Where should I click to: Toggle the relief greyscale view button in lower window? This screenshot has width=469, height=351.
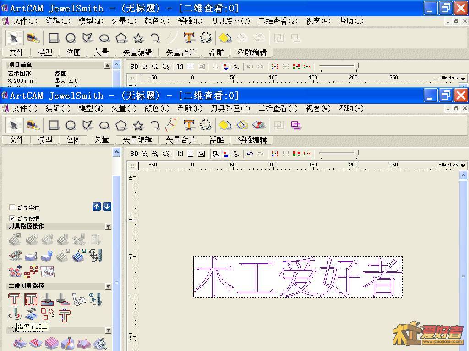pyautogui.click(x=236, y=154)
